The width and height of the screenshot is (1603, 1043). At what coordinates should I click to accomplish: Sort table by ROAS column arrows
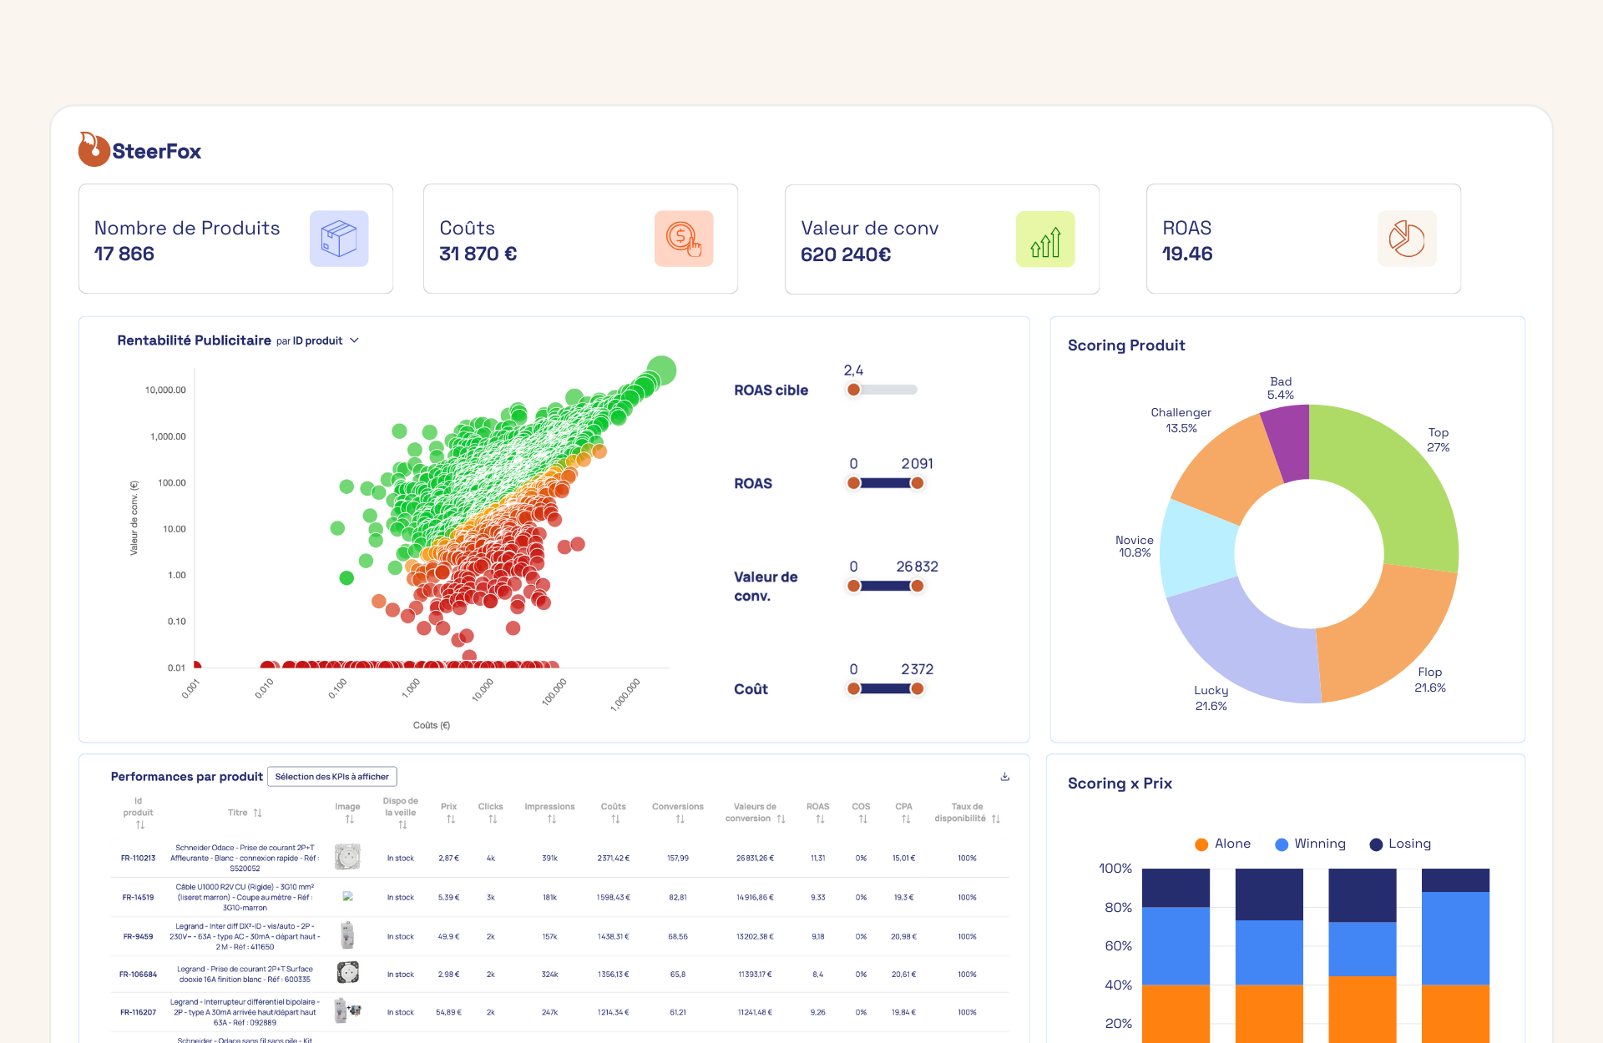(819, 819)
